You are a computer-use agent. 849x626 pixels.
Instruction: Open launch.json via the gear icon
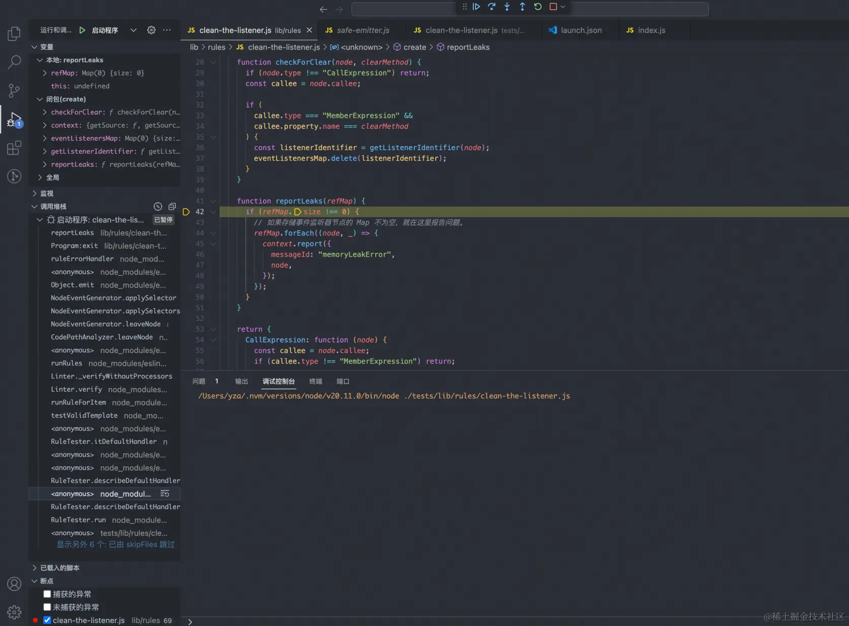pyautogui.click(x=151, y=30)
